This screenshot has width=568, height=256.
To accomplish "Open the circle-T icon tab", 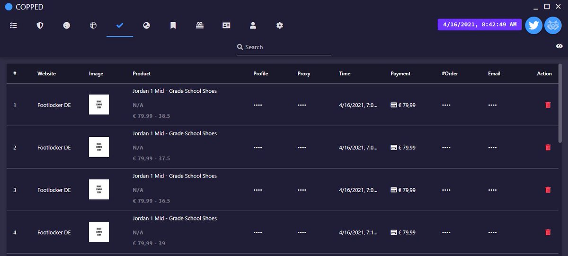I will coord(93,26).
